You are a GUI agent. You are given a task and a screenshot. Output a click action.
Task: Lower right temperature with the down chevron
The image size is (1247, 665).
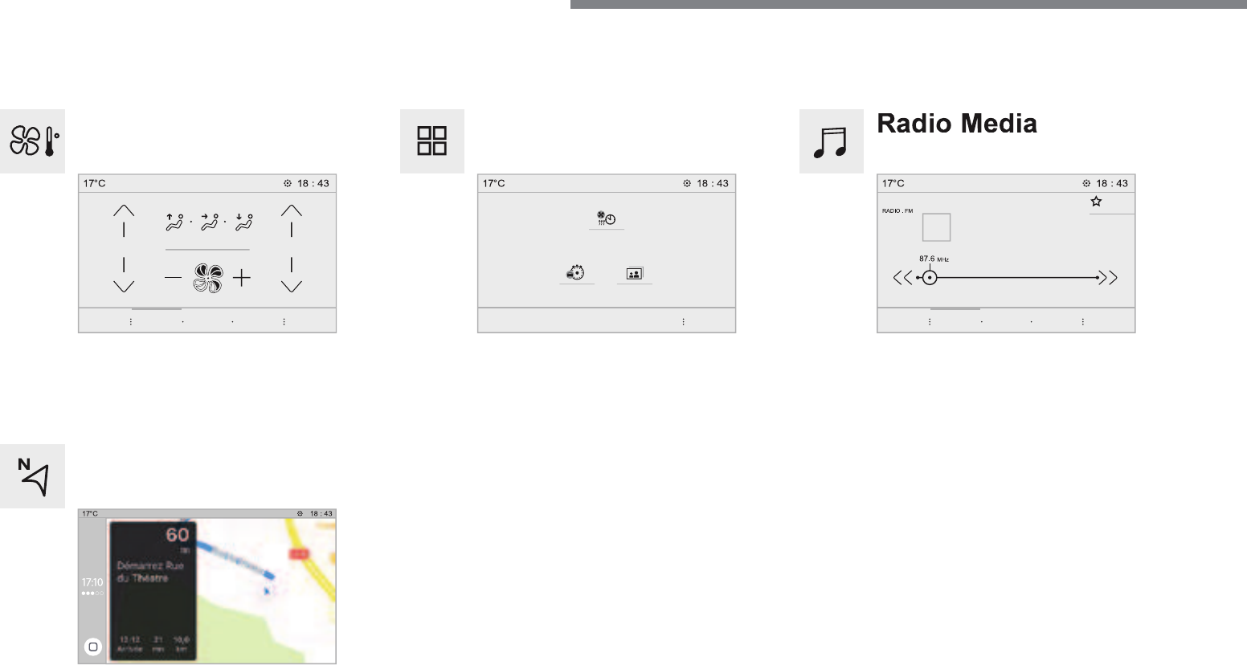(292, 275)
